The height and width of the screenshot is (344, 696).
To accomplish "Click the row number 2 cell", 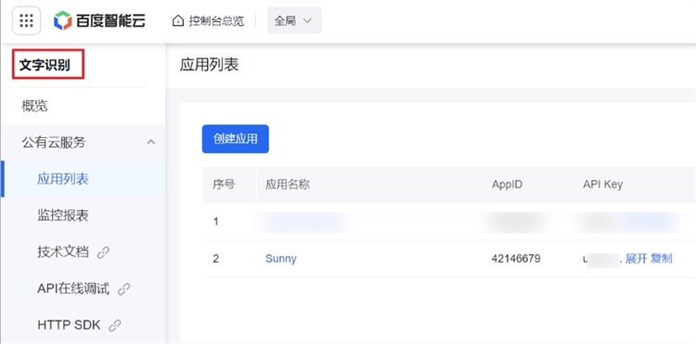I will [x=215, y=259].
